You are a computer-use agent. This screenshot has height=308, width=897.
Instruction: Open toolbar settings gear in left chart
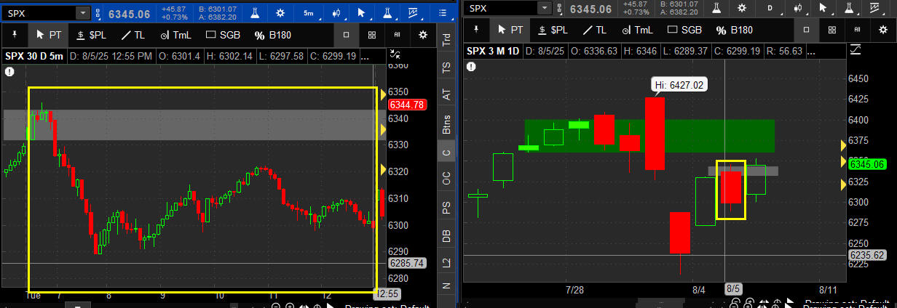(422, 35)
